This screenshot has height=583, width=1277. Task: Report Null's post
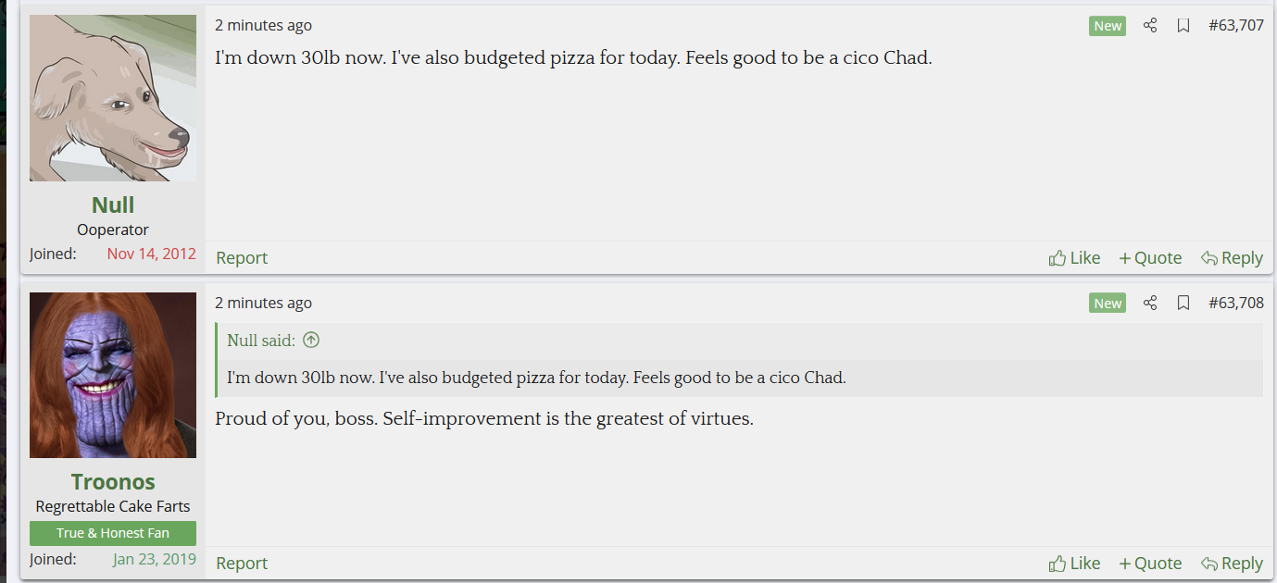pyautogui.click(x=242, y=258)
